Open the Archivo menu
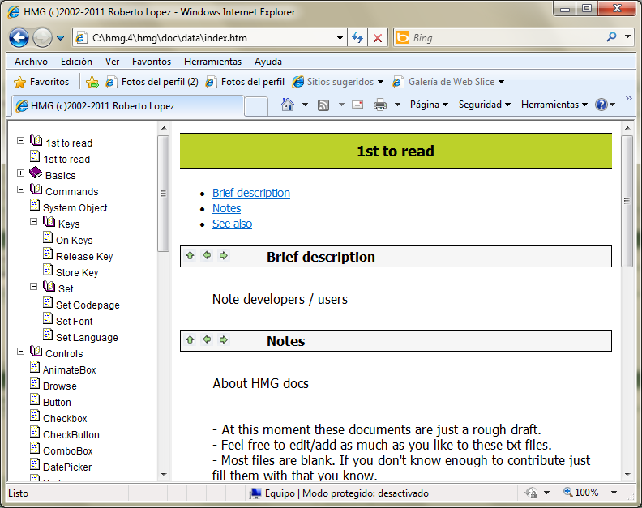642x508 pixels. pos(31,62)
